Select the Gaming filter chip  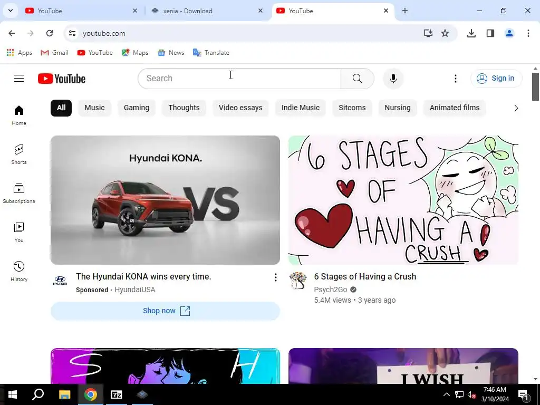(137, 108)
